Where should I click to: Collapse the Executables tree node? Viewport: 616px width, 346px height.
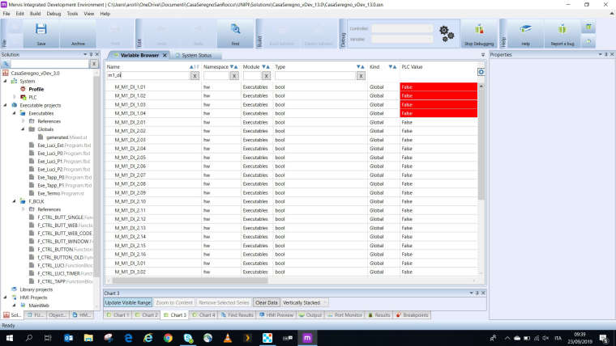click(x=14, y=113)
